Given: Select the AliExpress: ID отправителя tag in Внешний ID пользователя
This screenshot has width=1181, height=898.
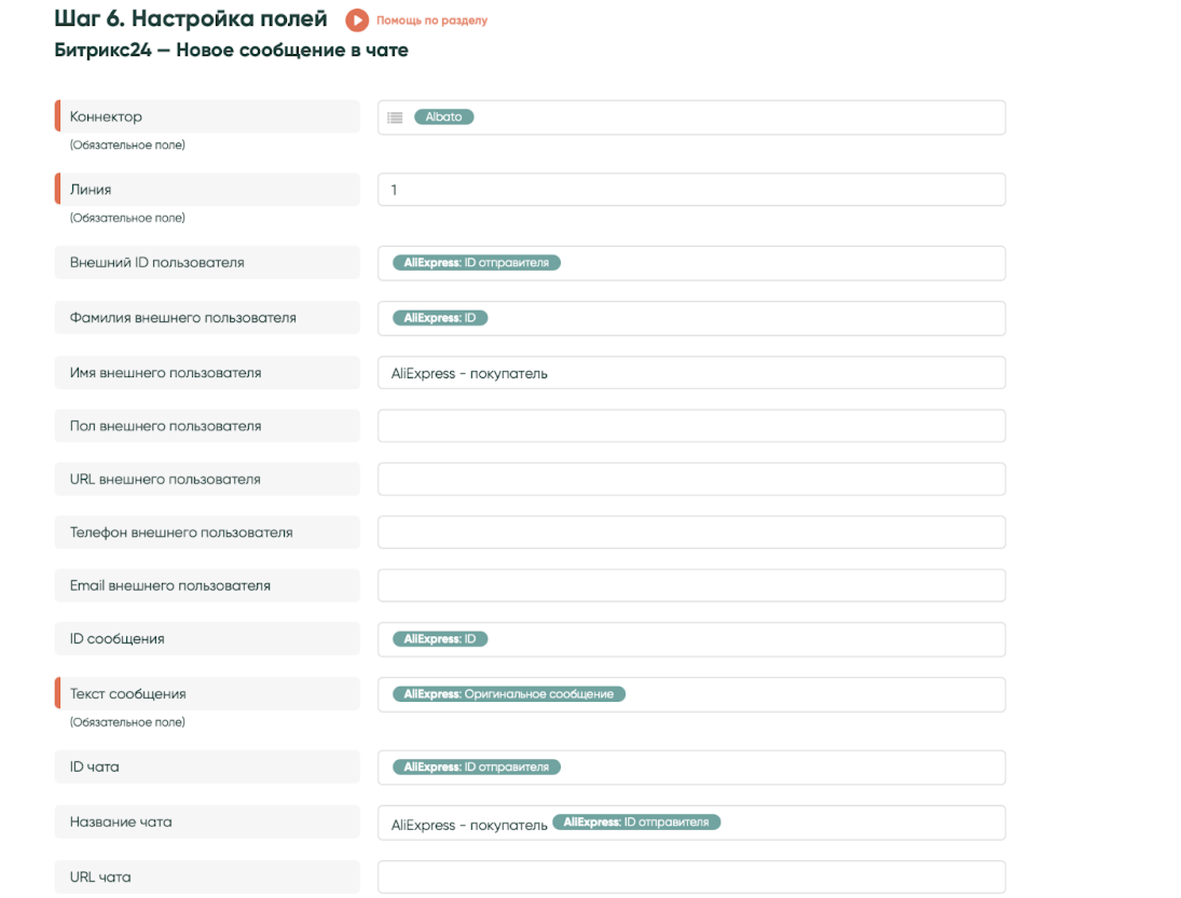Looking at the screenshot, I should [x=476, y=263].
